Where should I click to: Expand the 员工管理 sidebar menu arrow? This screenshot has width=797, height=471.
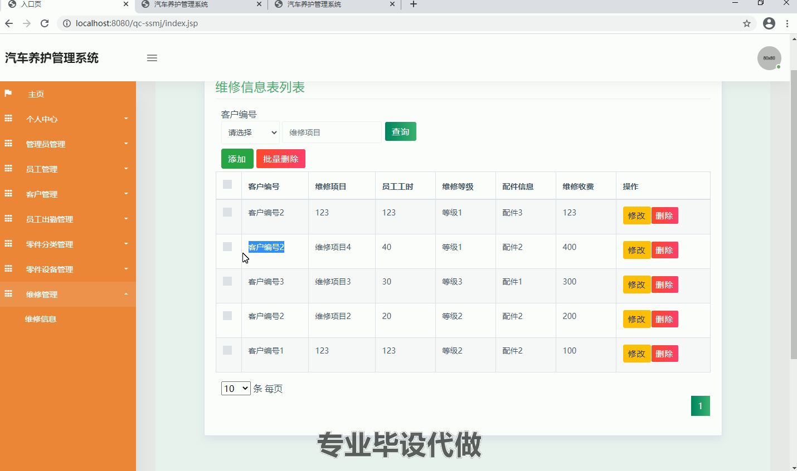126,169
